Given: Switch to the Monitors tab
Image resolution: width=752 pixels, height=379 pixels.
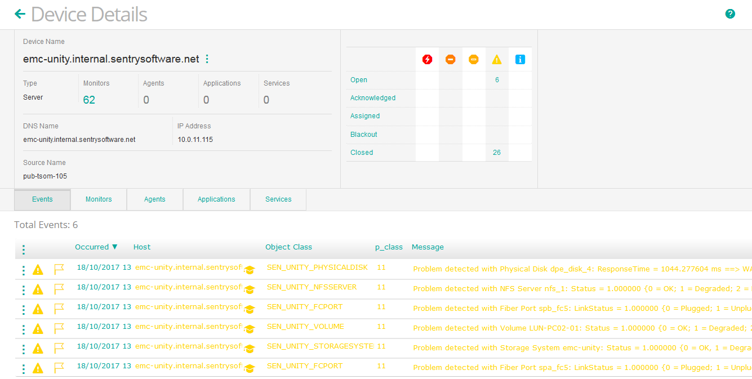Looking at the screenshot, I should click(x=98, y=199).
